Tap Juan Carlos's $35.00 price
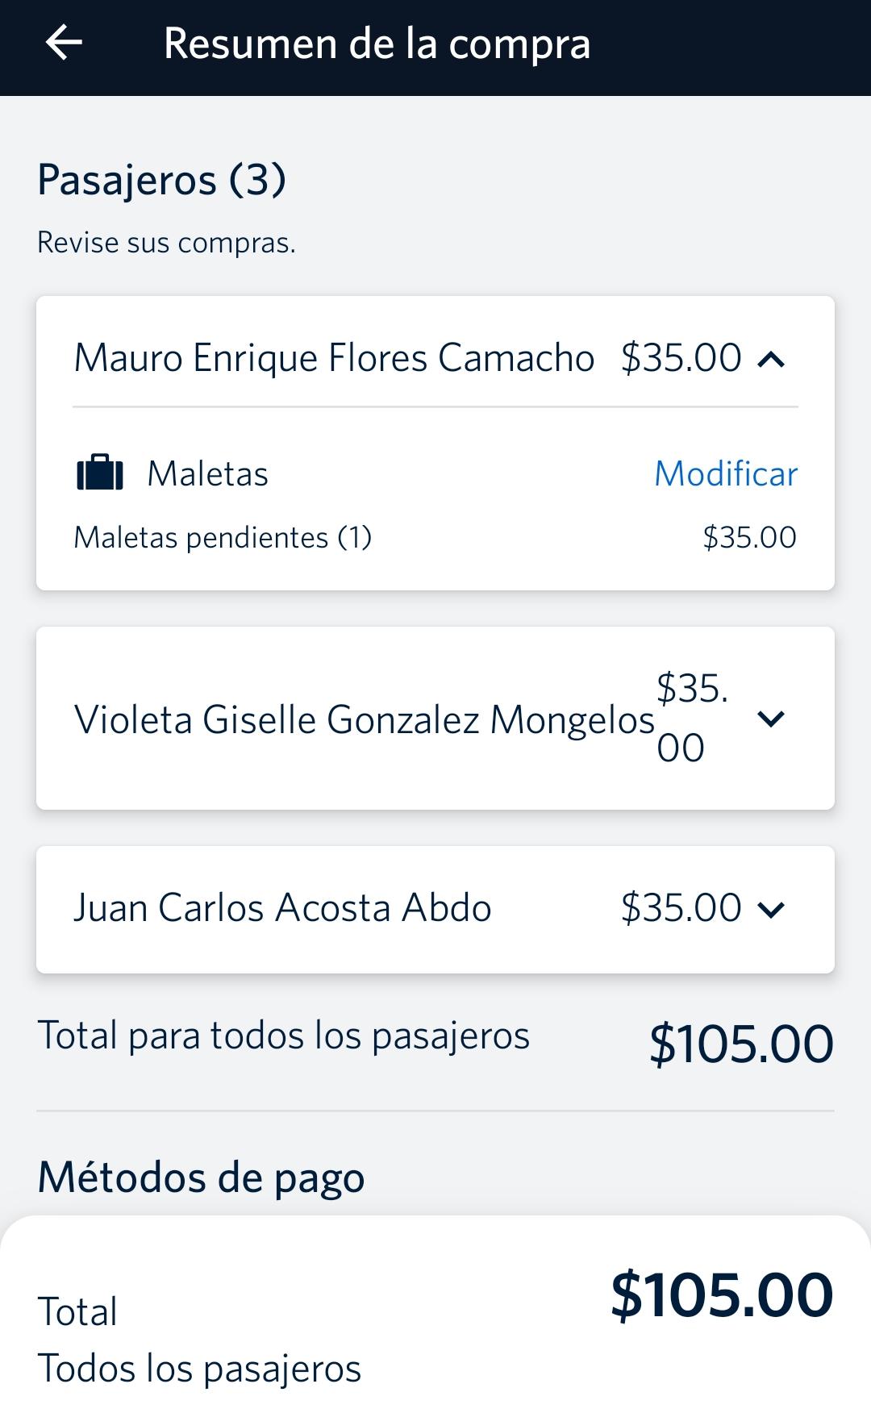 coord(681,908)
